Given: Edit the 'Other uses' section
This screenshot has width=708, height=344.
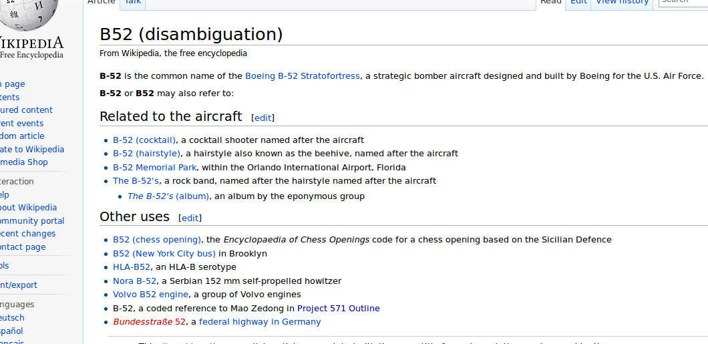Looking at the screenshot, I should click(190, 218).
